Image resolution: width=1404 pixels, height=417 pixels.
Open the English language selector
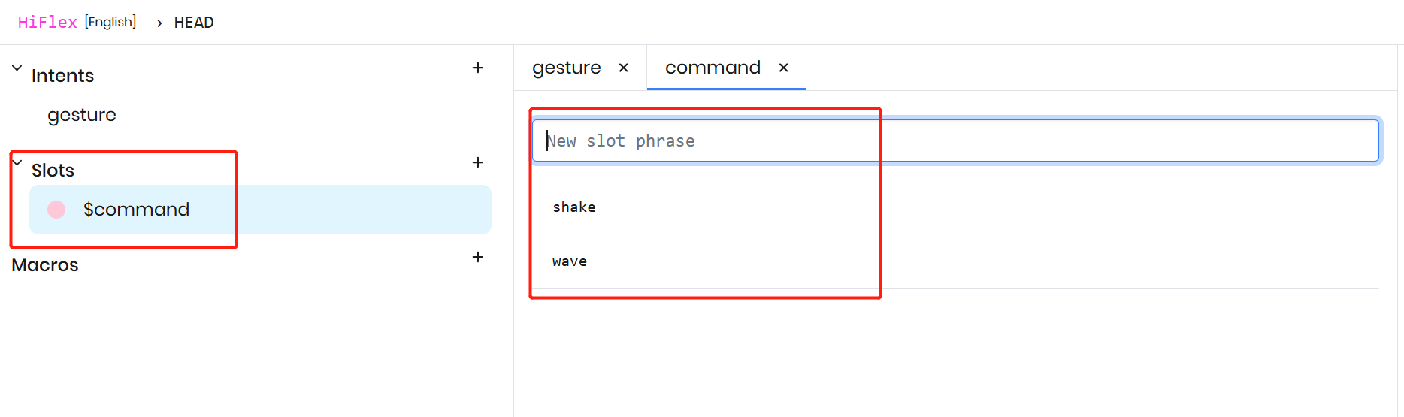click(110, 22)
